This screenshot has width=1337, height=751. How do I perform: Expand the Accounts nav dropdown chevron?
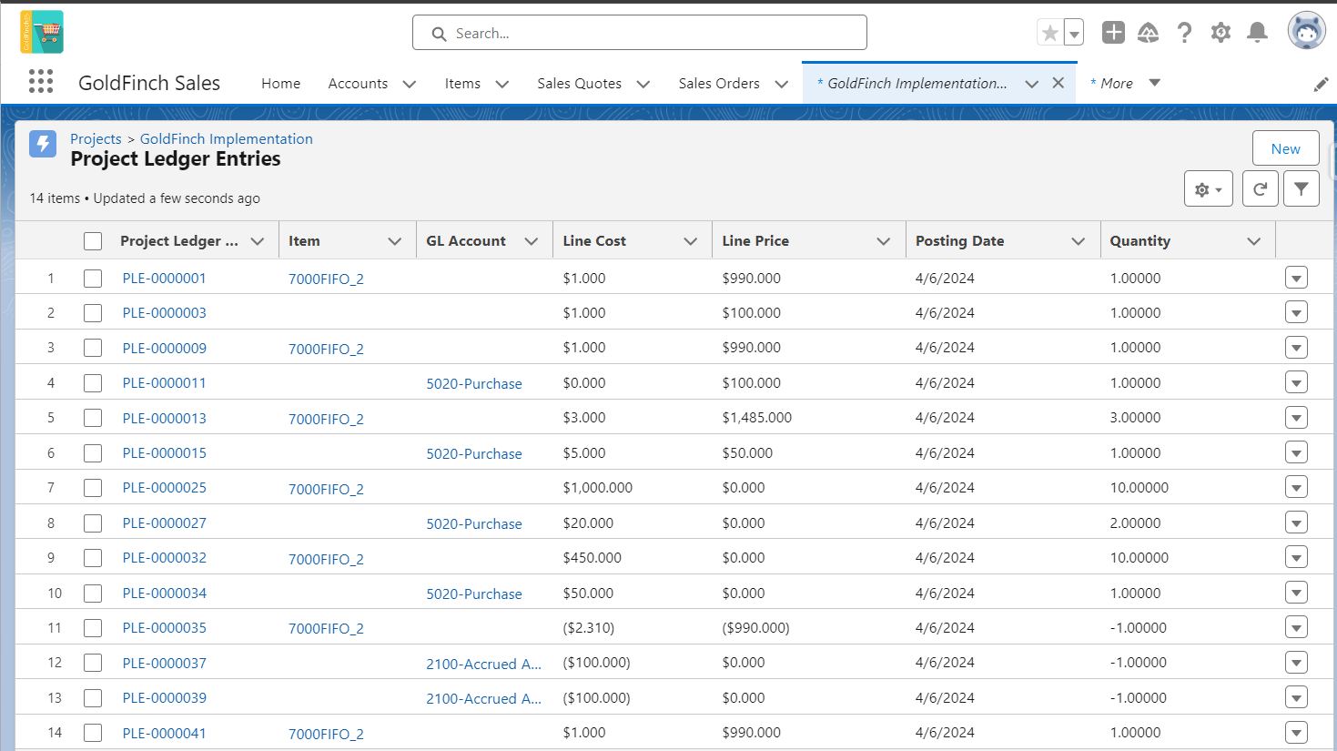click(x=410, y=84)
